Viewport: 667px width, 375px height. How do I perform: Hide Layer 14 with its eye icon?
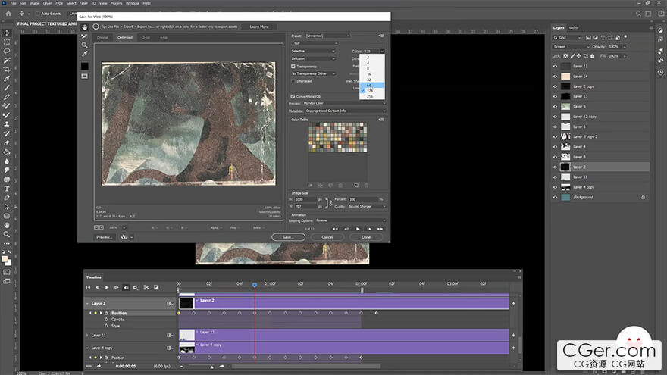pyautogui.click(x=555, y=76)
